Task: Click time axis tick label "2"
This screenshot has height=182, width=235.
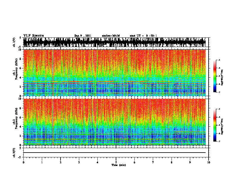Action: pyautogui.click(x=61, y=162)
